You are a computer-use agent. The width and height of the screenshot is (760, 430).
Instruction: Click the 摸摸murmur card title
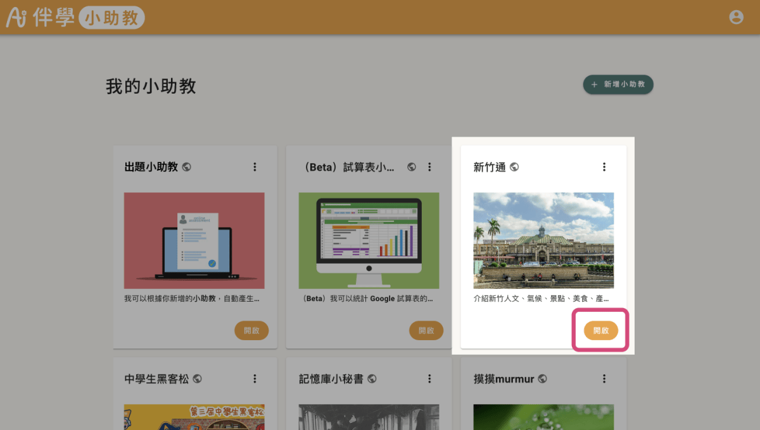pos(504,379)
